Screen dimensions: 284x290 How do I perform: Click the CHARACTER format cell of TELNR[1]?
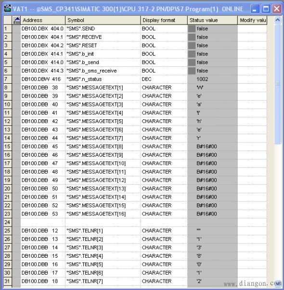164,231
